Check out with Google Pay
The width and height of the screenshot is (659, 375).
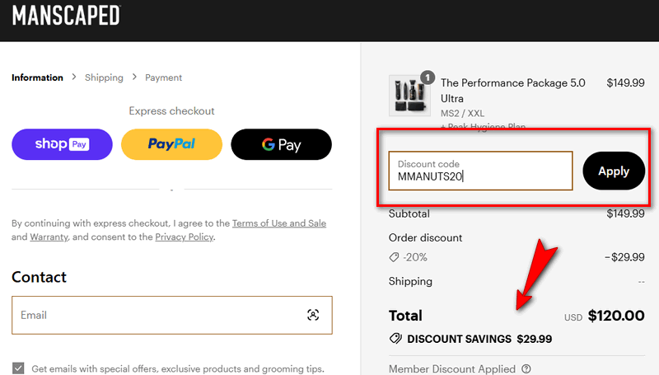pos(281,144)
